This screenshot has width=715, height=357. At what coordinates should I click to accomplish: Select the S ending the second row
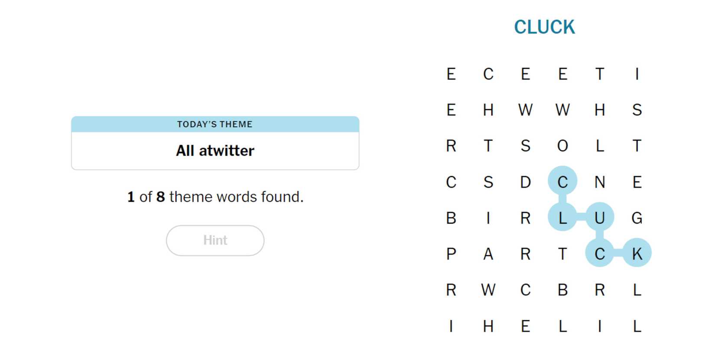(637, 110)
